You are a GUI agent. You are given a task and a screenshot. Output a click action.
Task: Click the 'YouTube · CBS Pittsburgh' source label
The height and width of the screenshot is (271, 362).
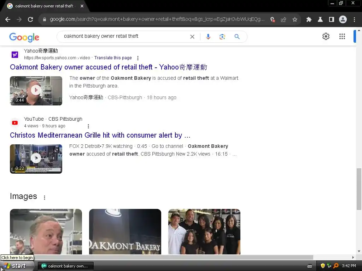pyautogui.click(x=53, y=119)
